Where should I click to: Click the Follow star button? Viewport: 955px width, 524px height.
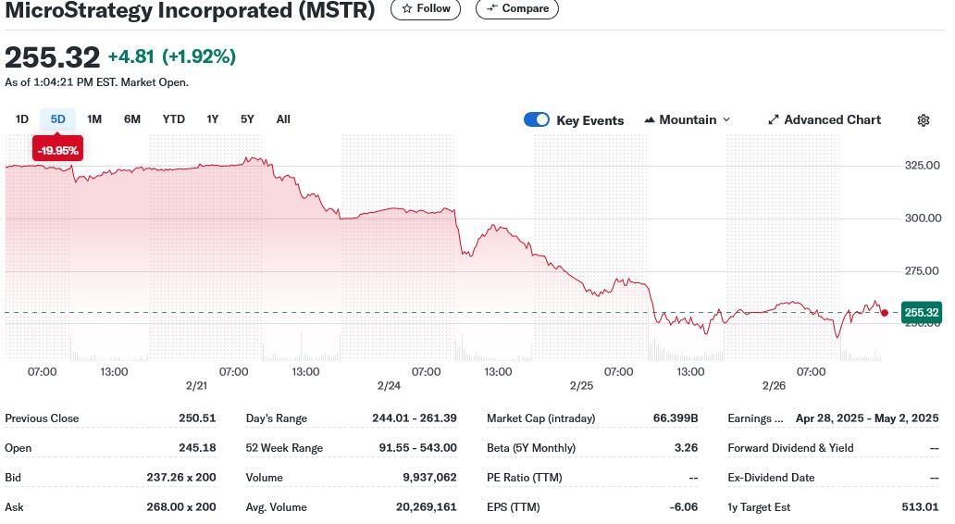click(x=426, y=8)
